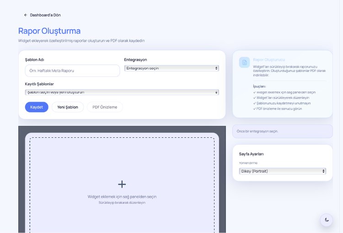
Task: Click the plus icon in the widget canvas
Action: 122,184
